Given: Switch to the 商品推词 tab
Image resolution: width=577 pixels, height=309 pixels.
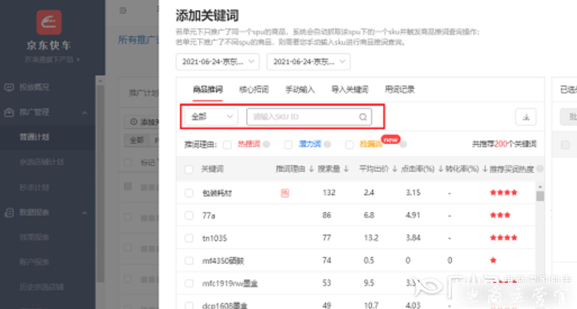Looking at the screenshot, I should tap(208, 89).
